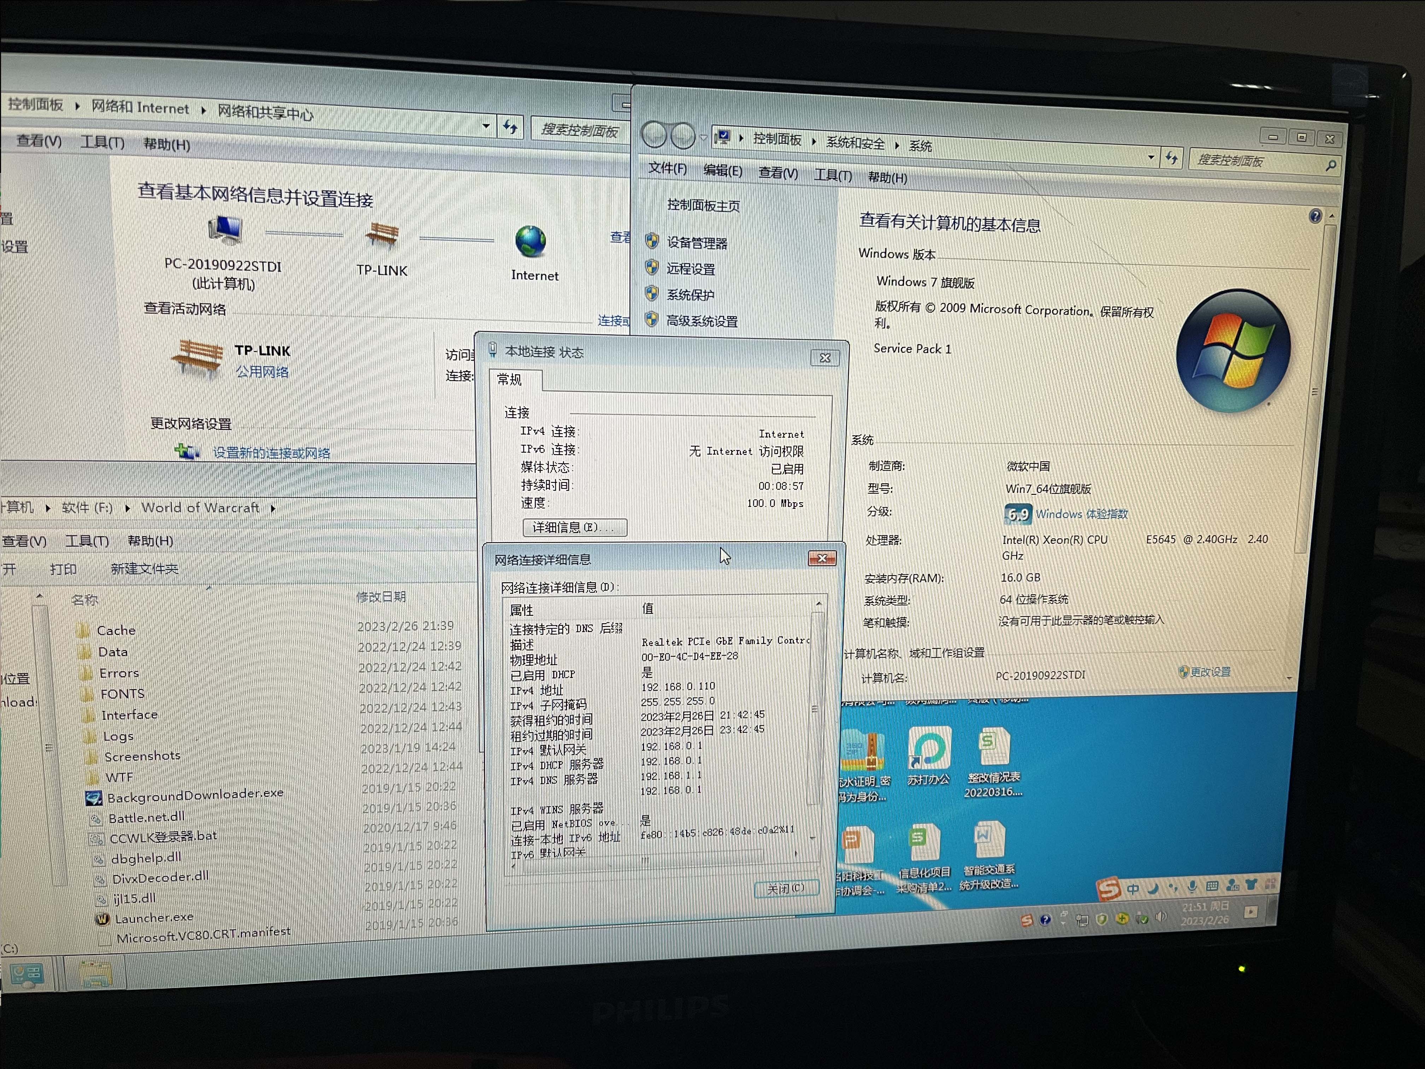Open the 苏打办公 desktop shortcut

[x=930, y=748]
